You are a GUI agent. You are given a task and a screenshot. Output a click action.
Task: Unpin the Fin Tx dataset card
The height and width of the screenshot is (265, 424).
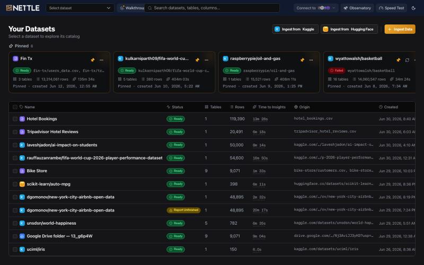93,60
